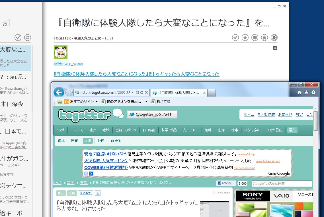Open the IE tools gear menu
Viewport: 324px width, 217px height.
313,93
